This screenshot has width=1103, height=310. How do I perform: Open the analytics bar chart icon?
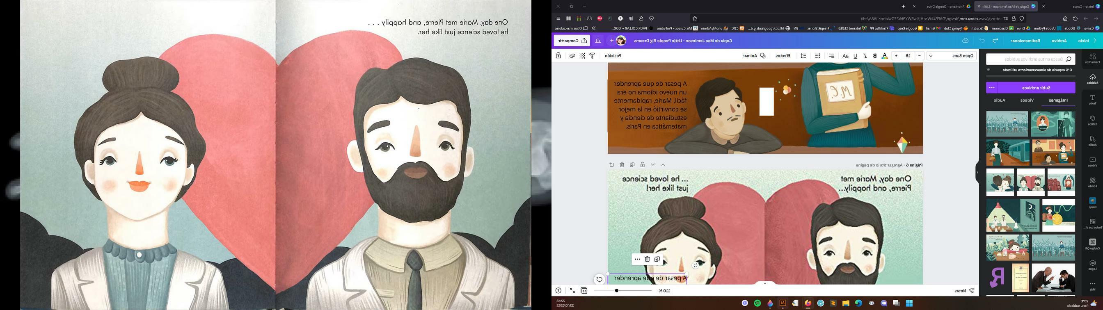pyautogui.click(x=598, y=41)
